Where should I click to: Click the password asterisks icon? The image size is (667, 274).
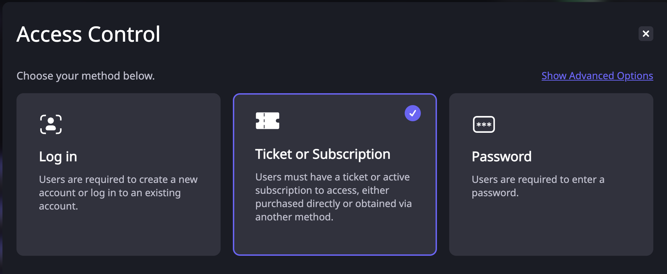coord(484,124)
